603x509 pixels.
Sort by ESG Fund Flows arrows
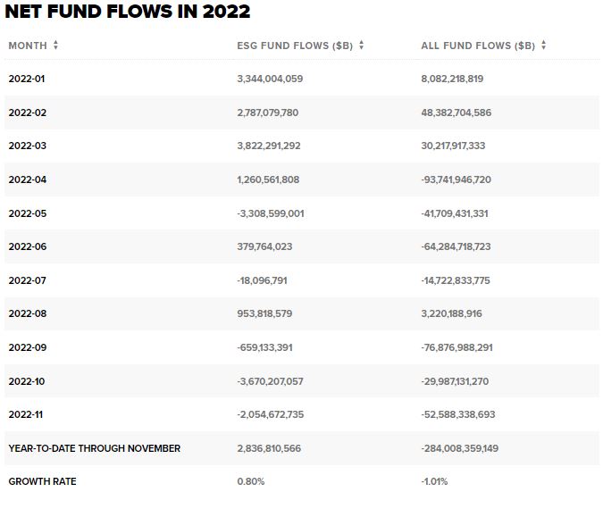click(x=361, y=45)
